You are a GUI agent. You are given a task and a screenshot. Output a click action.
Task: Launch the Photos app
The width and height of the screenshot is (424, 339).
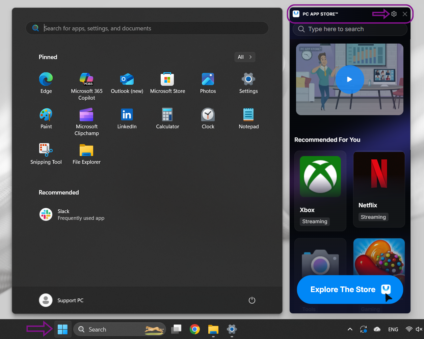click(208, 83)
